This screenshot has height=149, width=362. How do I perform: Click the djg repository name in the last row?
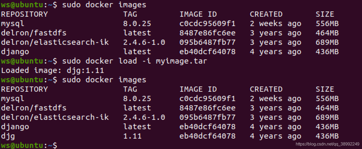coord(8,136)
